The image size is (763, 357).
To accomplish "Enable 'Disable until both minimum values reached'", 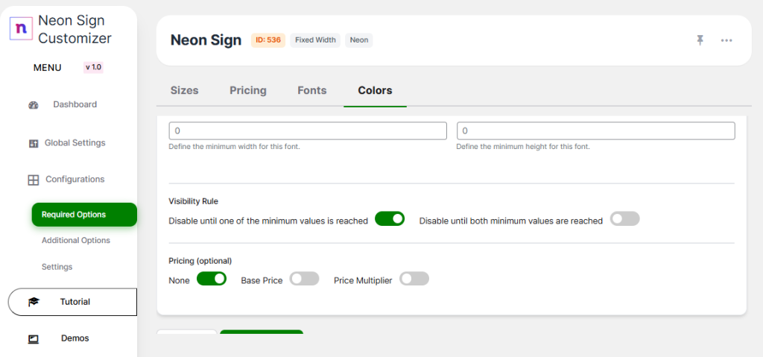I will tap(624, 219).
